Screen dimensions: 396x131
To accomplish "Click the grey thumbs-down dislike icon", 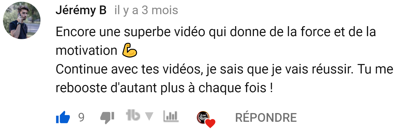I will (x=107, y=118).
